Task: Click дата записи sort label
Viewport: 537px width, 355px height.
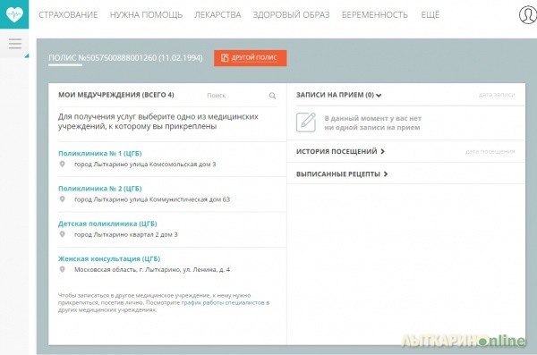Action: coord(497,95)
